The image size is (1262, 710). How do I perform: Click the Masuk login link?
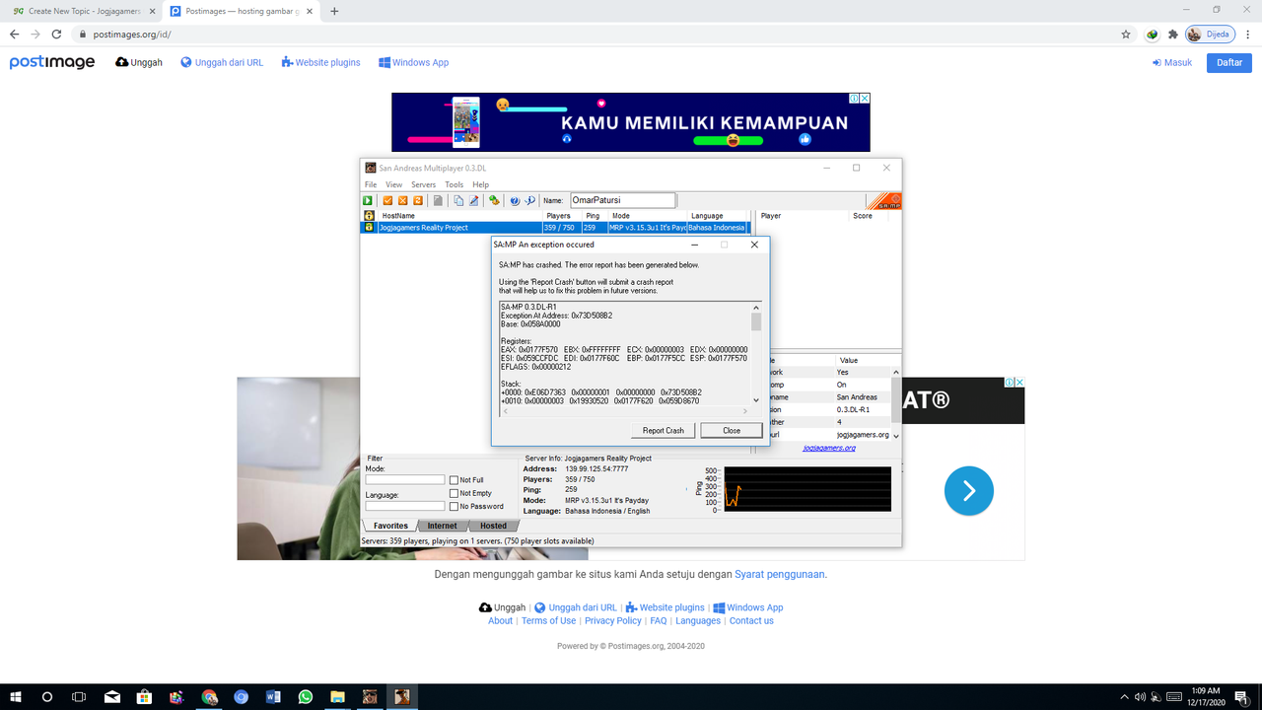point(1172,62)
